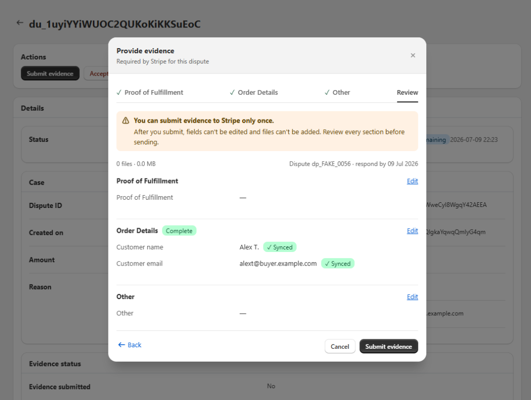531x400 pixels.
Task: Open the Other step tab
Action: pos(337,92)
